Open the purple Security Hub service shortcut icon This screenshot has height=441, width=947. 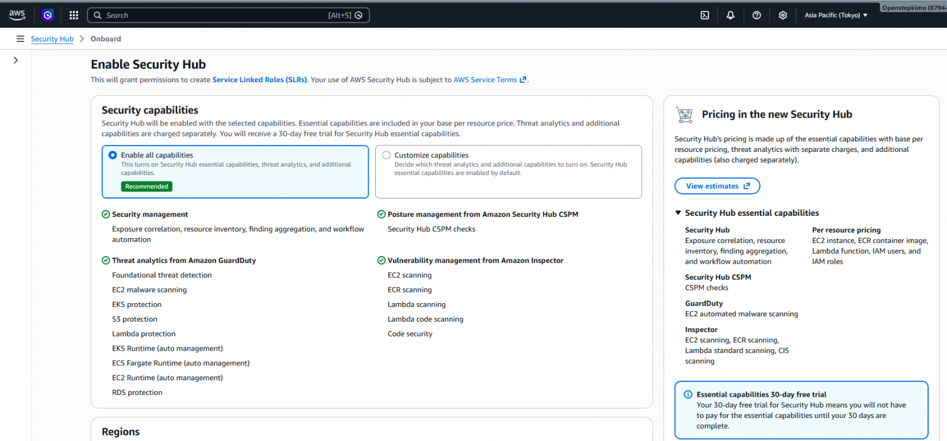point(48,15)
